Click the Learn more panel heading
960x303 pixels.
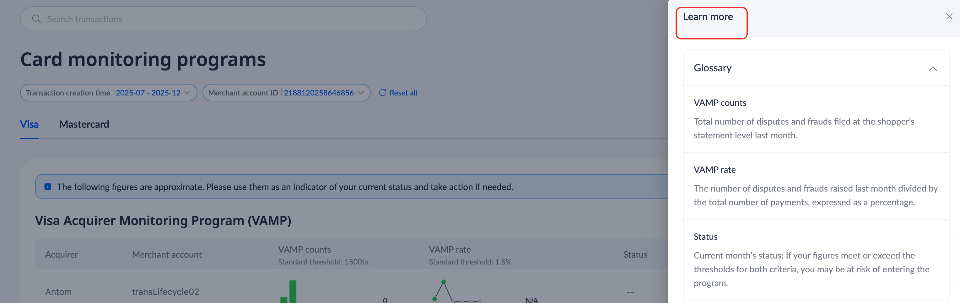(x=708, y=17)
